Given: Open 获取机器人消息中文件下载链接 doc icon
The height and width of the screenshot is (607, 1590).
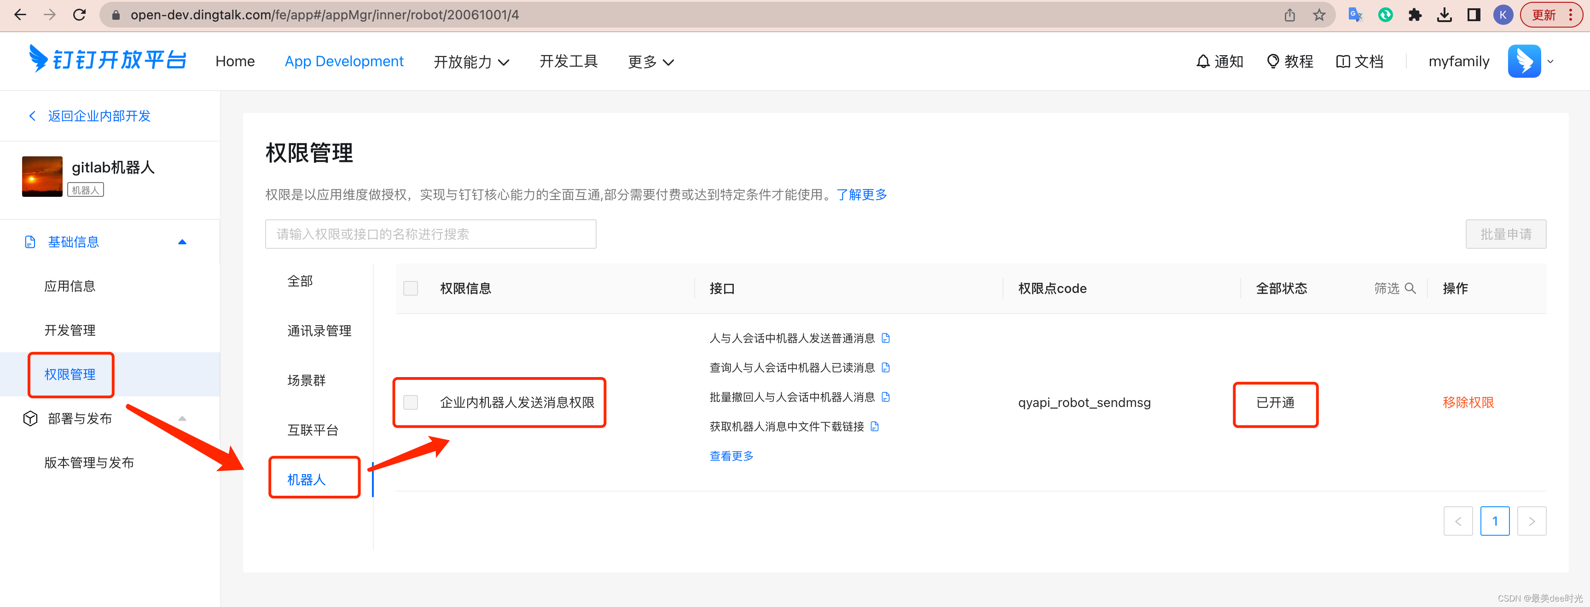Looking at the screenshot, I should coord(875,427).
